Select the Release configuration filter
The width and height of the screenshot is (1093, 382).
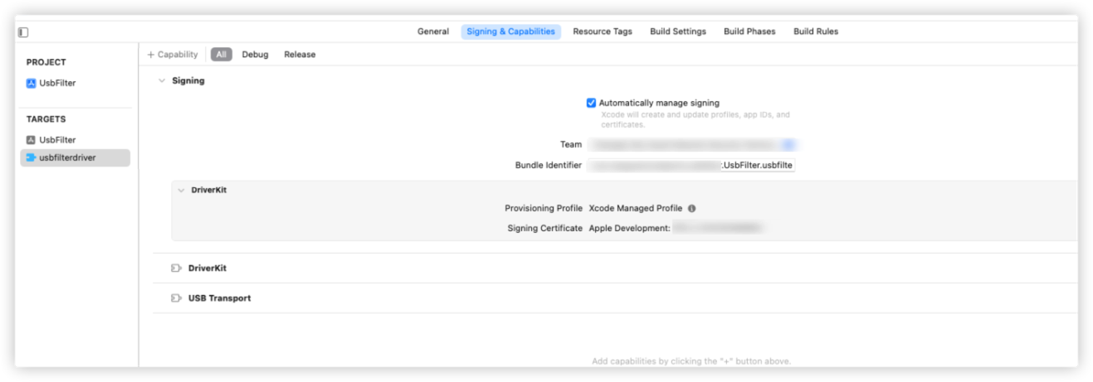click(300, 55)
